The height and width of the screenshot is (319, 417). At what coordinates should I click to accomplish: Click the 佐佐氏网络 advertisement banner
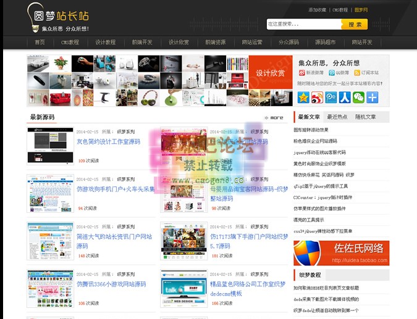342,253
